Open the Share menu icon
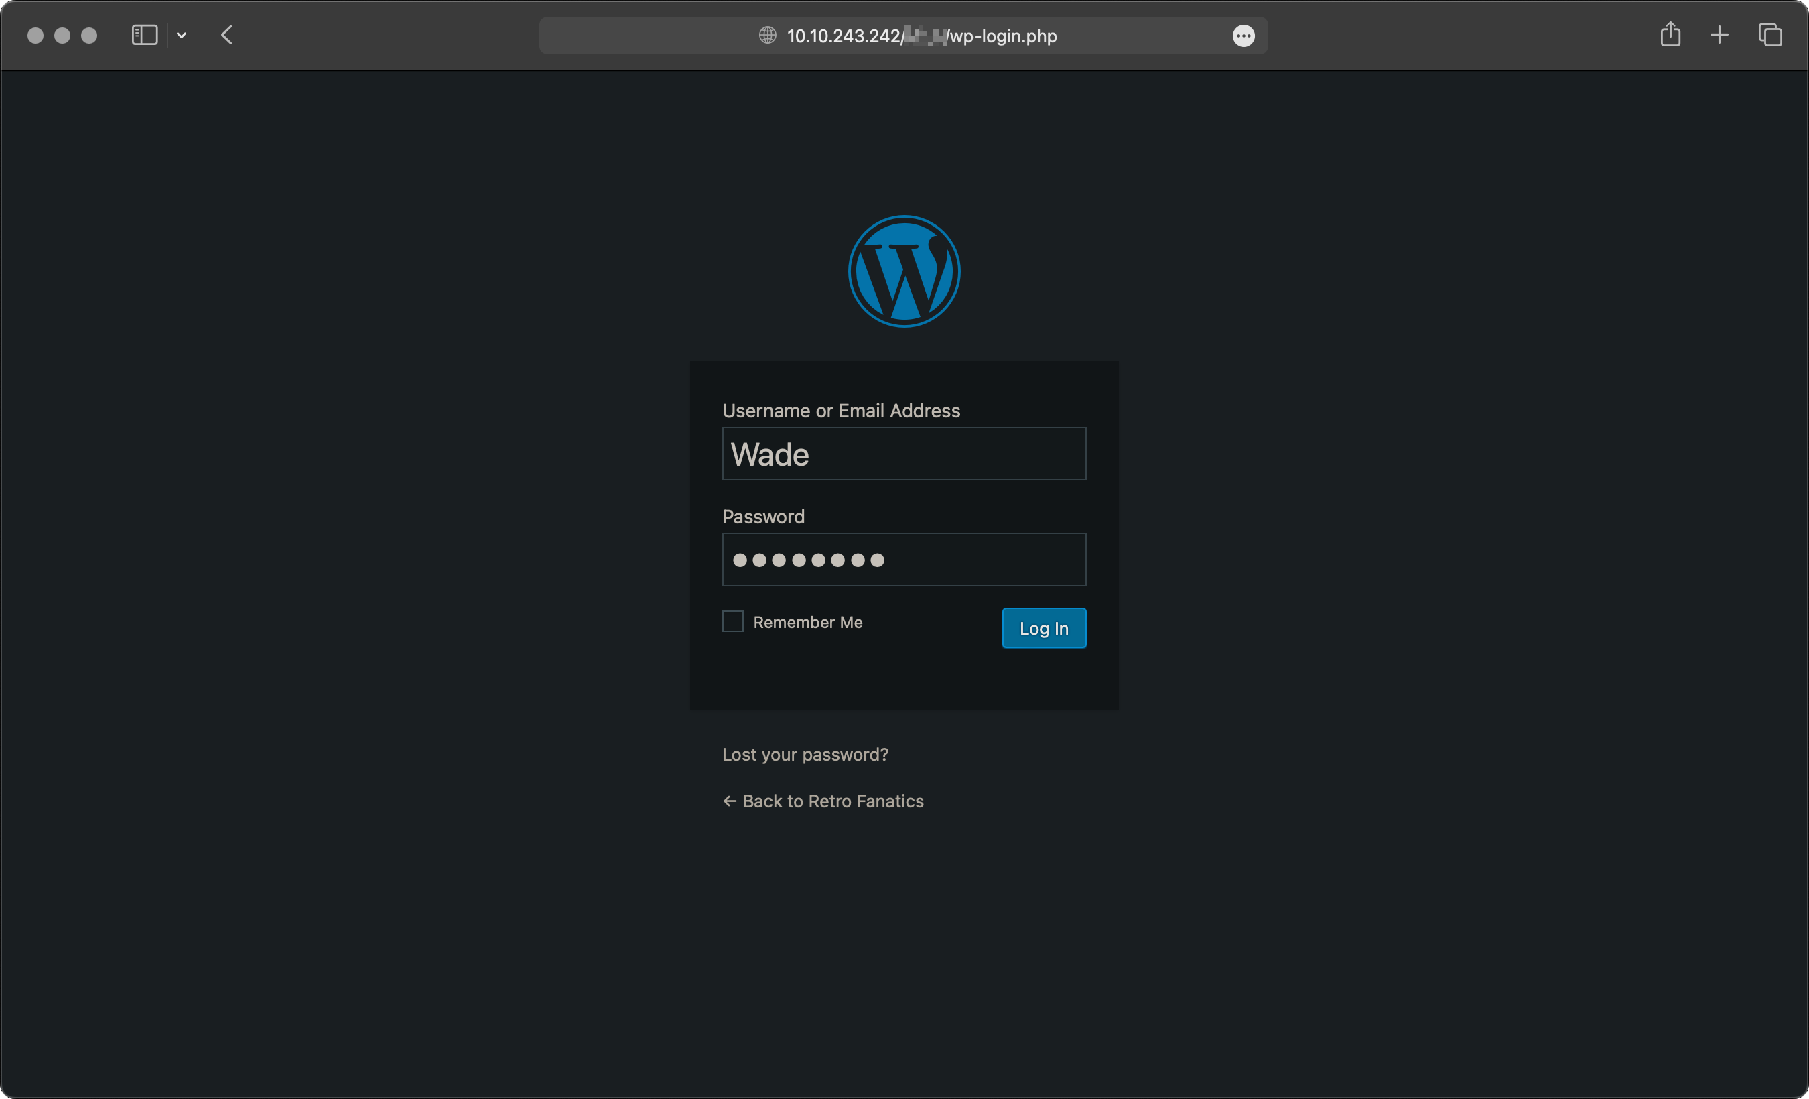Viewport: 1809px width, 1099px height. tap(1670, 34)
